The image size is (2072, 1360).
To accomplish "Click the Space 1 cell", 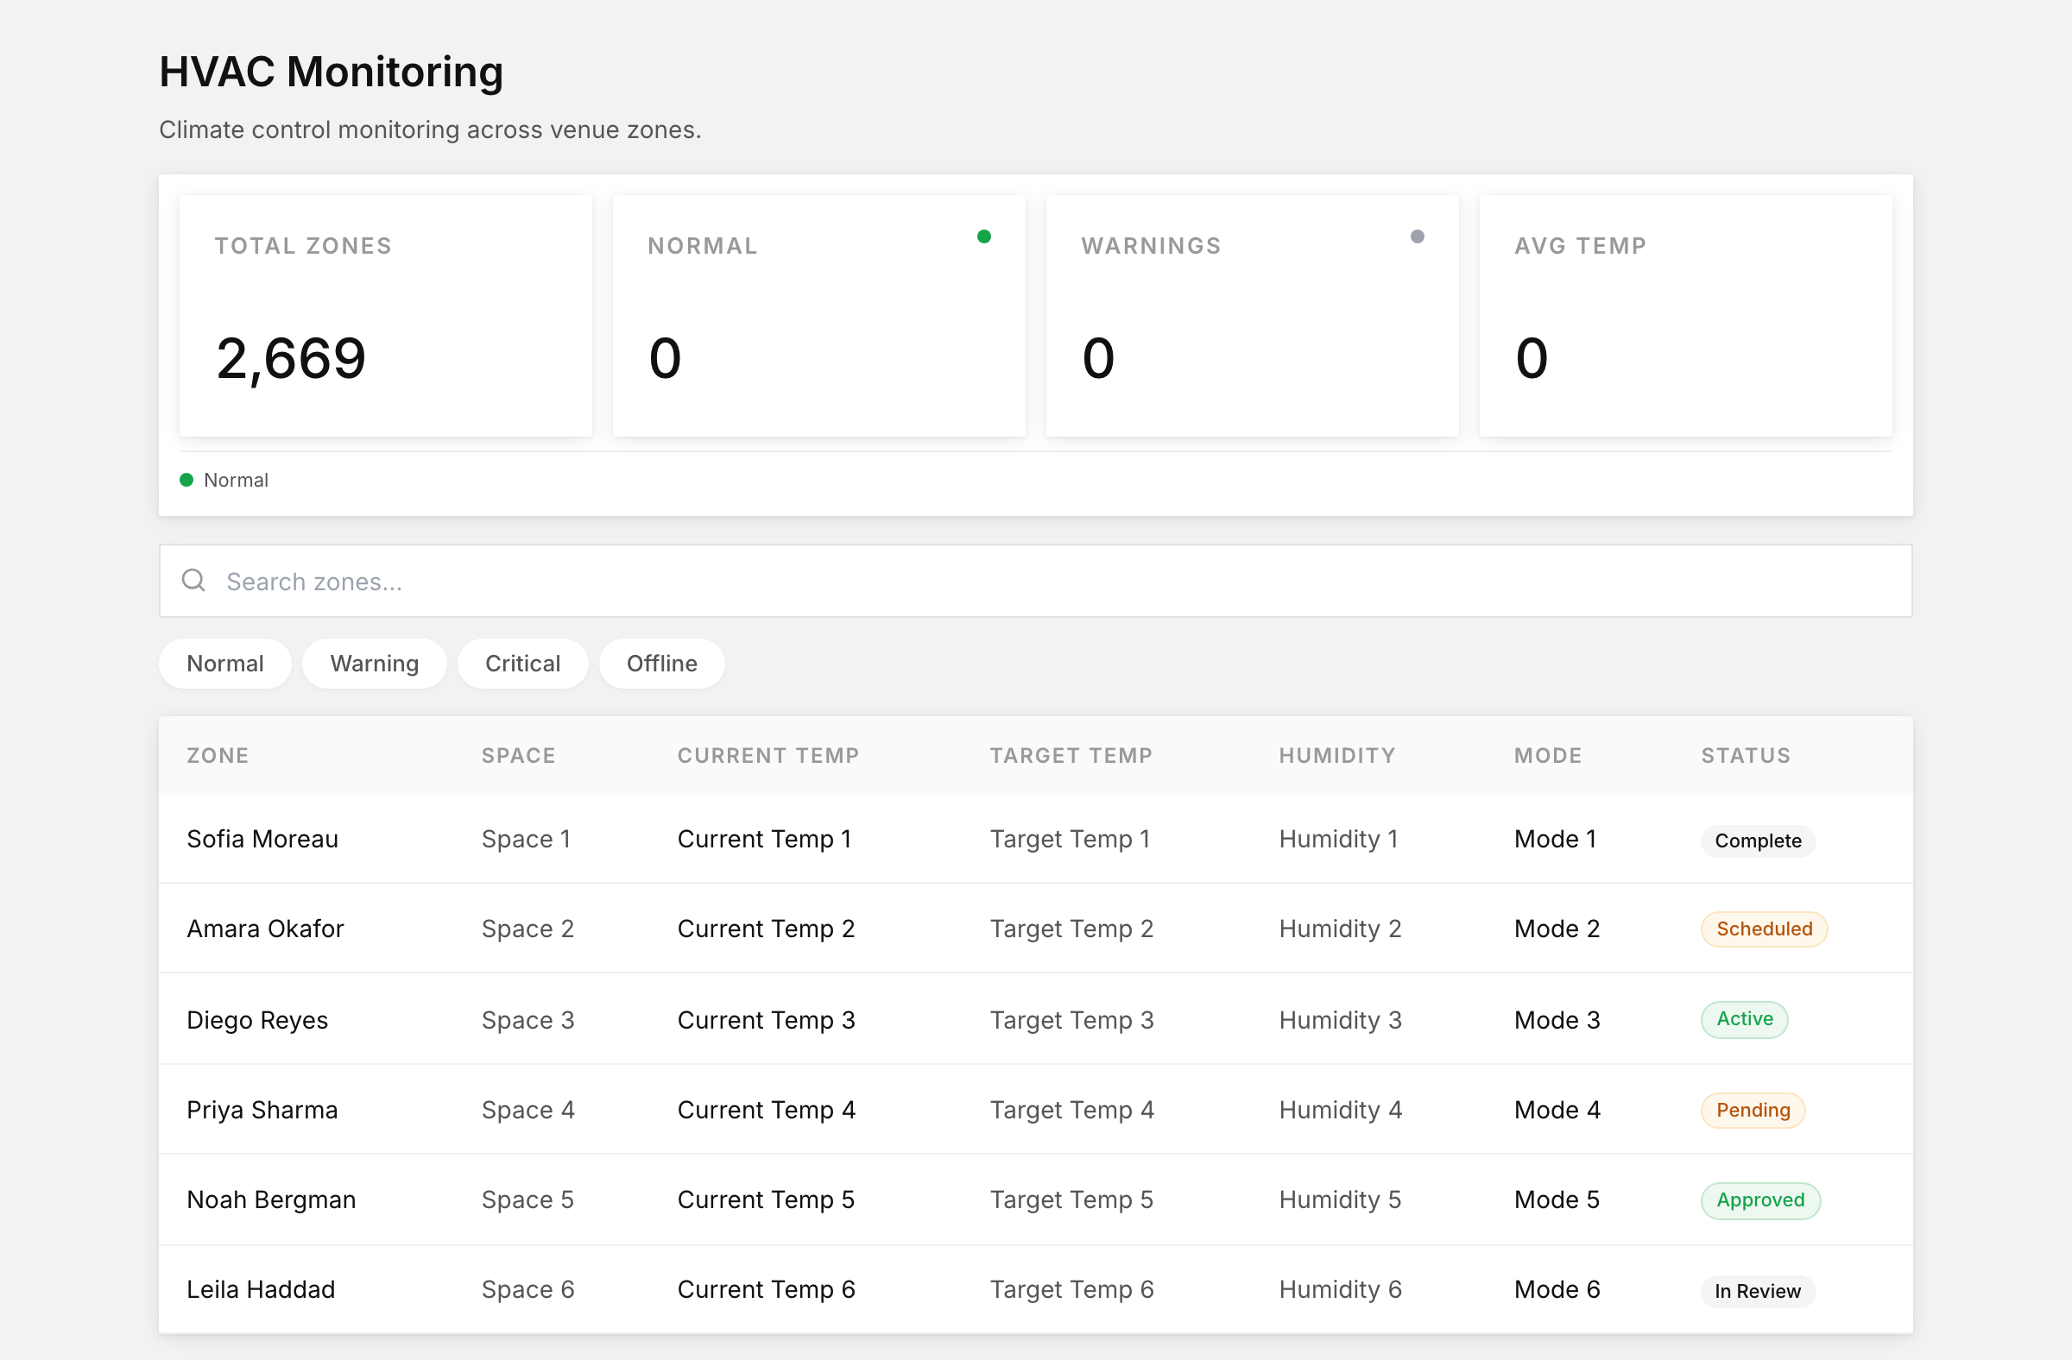I will point(526,840).
